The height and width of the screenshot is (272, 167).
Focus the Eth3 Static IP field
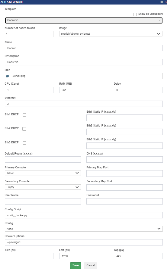pos(124,145)
